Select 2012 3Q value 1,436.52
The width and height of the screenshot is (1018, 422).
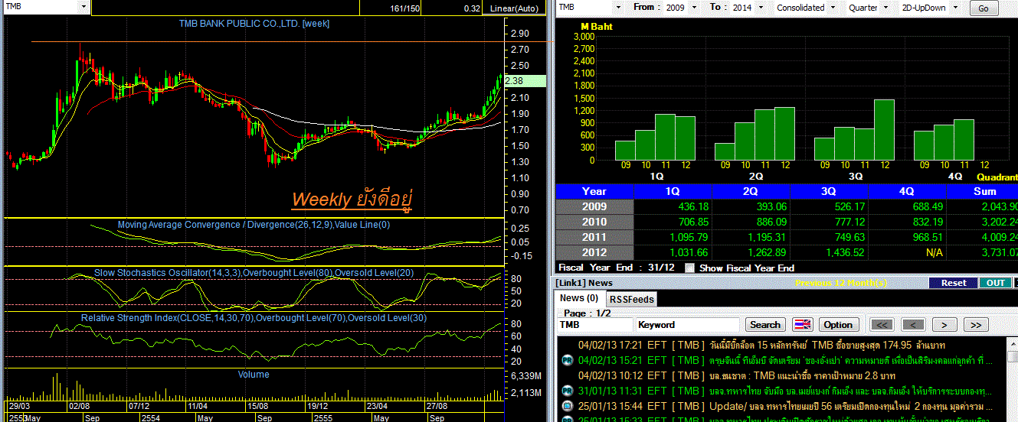click(x=830, y=252)
